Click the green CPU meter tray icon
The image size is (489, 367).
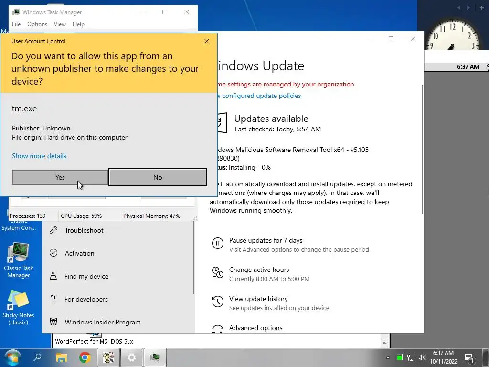[400, 357]
